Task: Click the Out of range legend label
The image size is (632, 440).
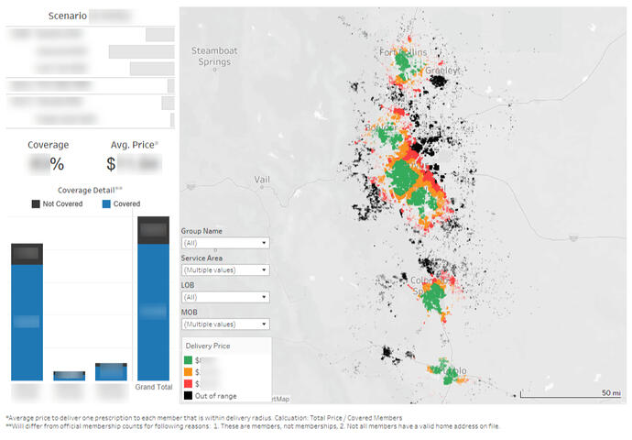Action: pos(220,396)
